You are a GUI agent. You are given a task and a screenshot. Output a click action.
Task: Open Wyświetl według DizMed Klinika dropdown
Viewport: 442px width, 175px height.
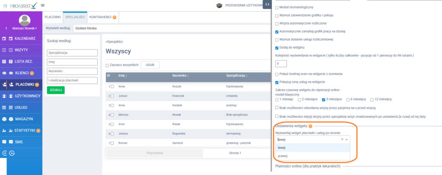pyautogui.click(x=173, y=28)
